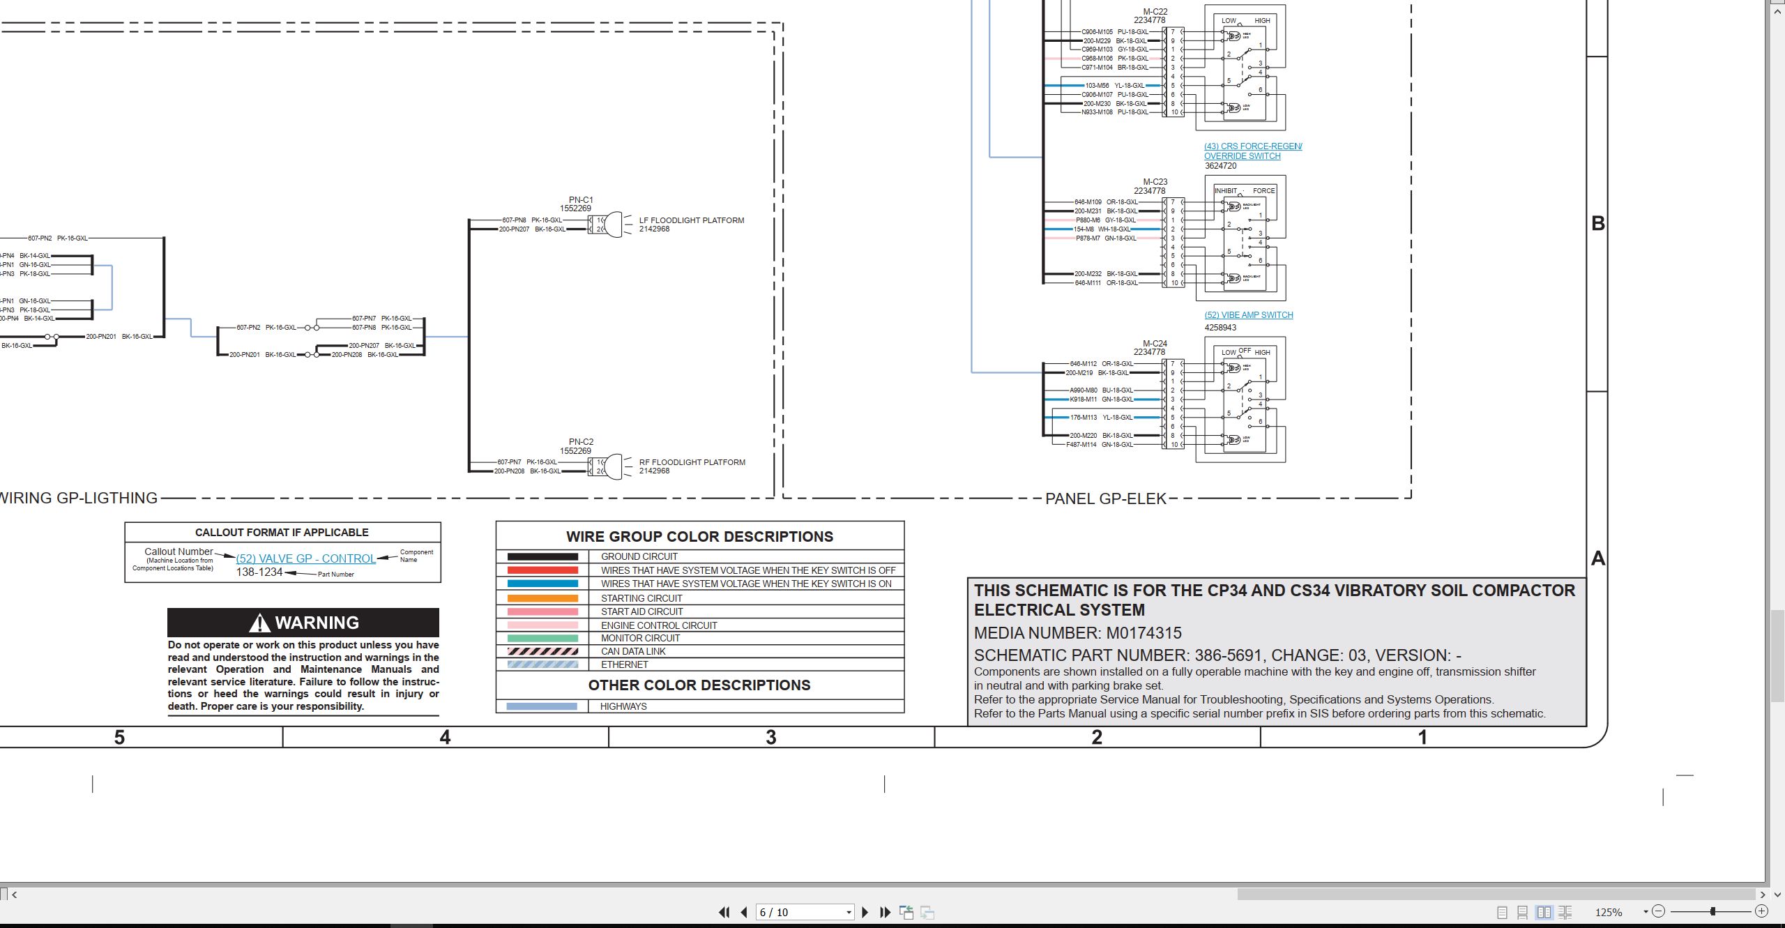Open the (52) VALVE GP - CONTROL link
Image resolution: width=1785 pixels, height=928 pixels.
[305, 558]
